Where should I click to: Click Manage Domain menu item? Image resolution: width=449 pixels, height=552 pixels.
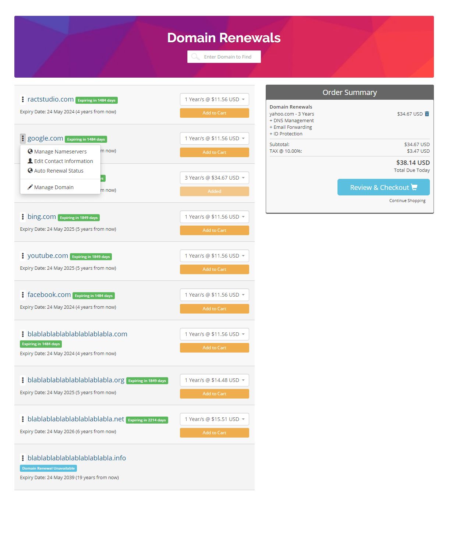tap(54, 187)
